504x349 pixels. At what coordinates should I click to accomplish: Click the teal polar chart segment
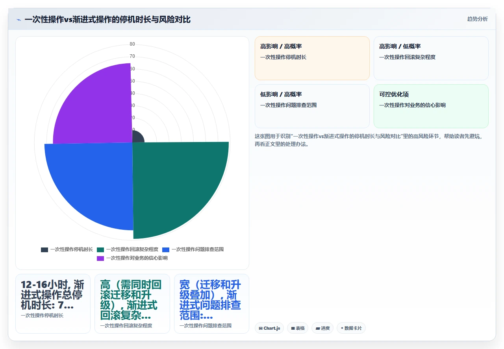(173, 183)
